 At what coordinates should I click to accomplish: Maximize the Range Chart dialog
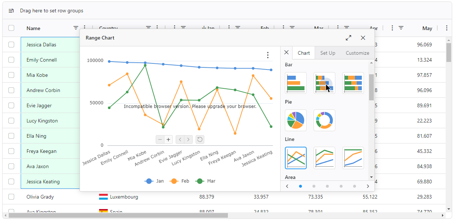pos(348,38)
